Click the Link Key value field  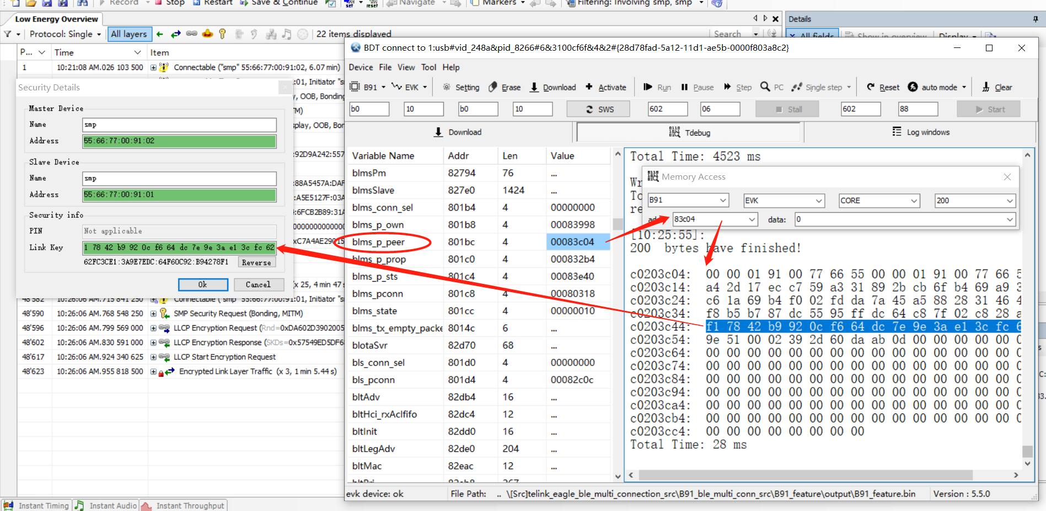click(x=179, y=248)
